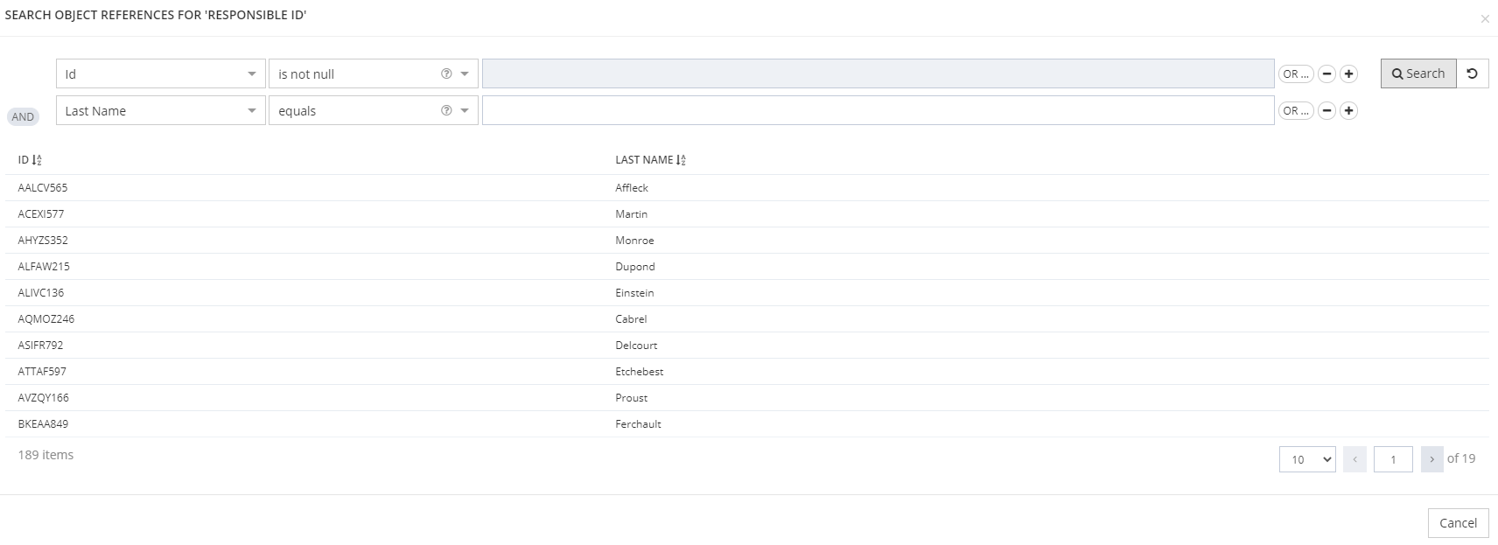
Task: Run the Search button
Action: pyautogui.click(x=1417, y=73)
